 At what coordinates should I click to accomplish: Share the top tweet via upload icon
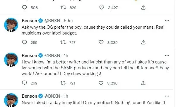tap(143, 8)
